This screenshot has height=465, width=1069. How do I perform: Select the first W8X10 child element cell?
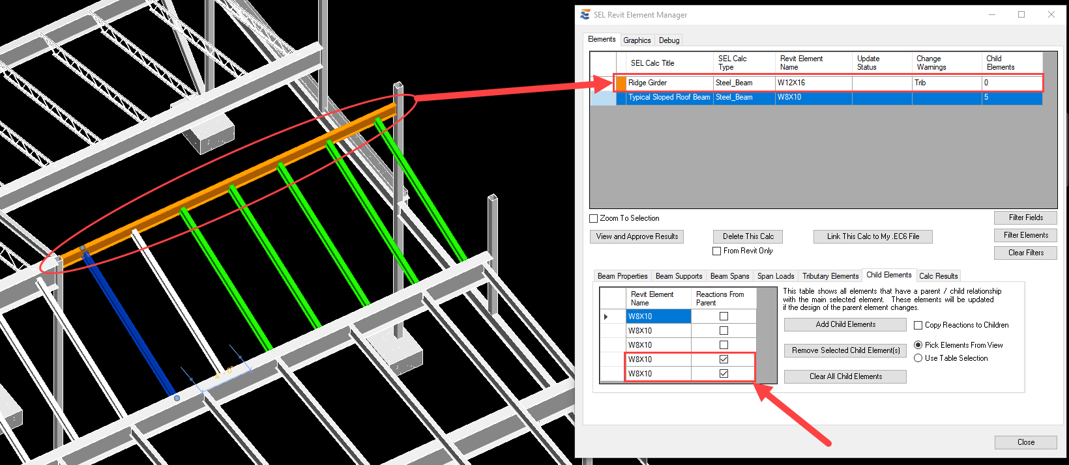(658, 317)
